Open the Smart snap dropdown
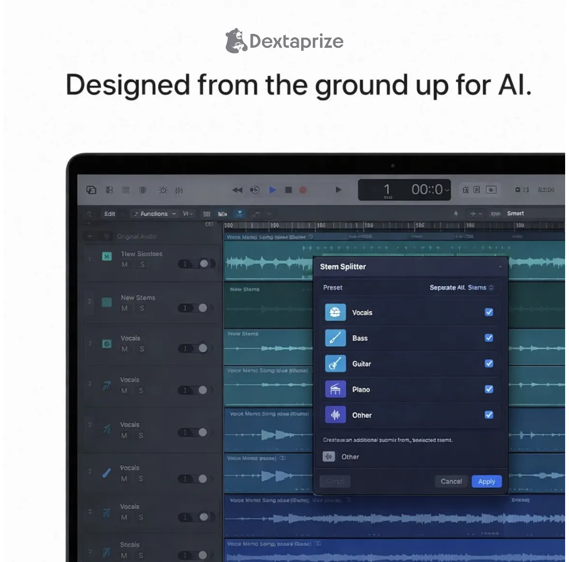This screenshot has height=562, width=569. point(515,213)
